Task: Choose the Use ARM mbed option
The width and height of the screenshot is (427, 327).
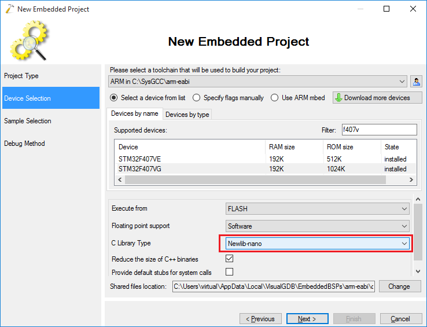Action: (274, 98)
